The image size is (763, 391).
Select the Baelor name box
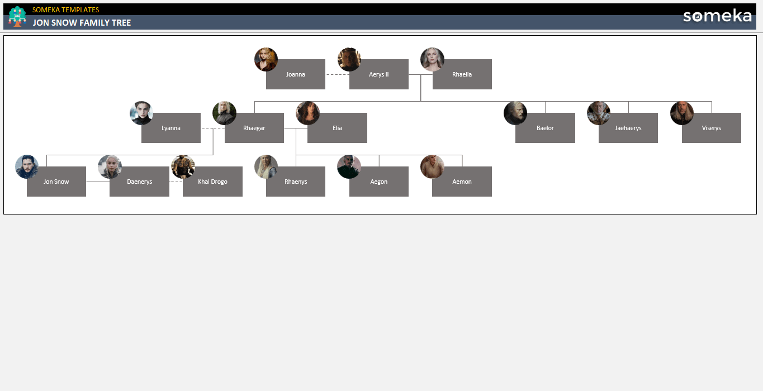click(545, 128)
